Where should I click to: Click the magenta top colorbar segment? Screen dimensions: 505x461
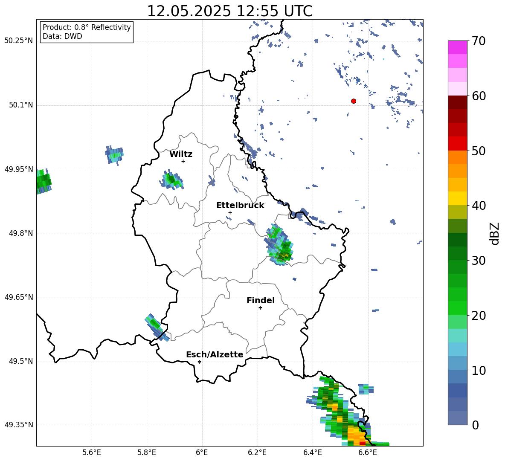click(457, 47)
